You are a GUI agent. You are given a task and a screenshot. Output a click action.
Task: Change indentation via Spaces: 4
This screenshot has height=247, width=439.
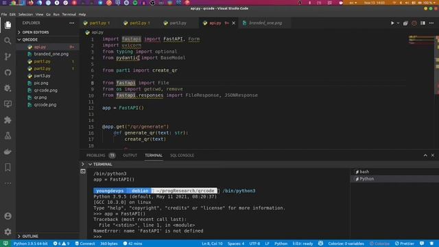click(236, 244)
